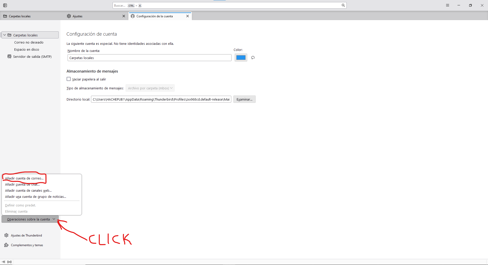Viewport: 488px width, 265px height.
Task: Collapse the Carpetas locales tree chevron
Action: coord(5,35)
